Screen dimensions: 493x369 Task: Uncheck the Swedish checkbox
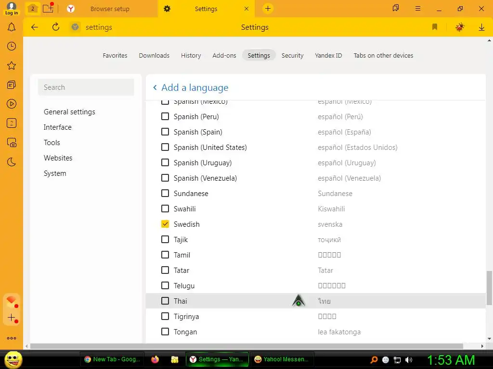coord(165,224)
